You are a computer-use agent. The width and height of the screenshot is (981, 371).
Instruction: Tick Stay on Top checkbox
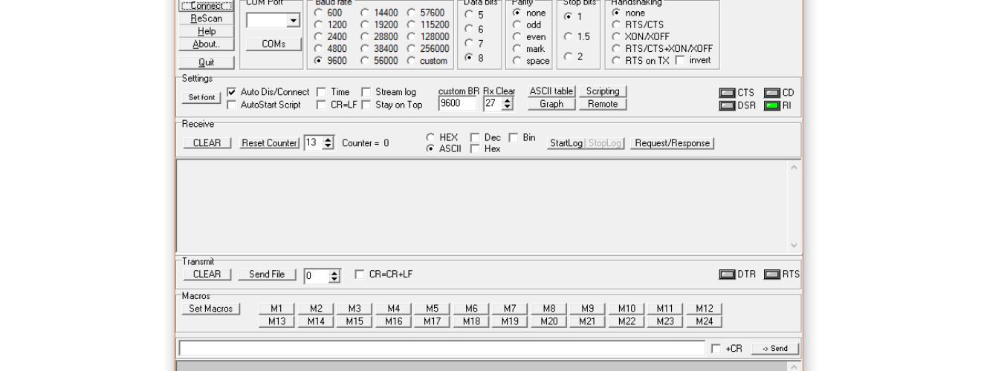(x=366, y=105)
